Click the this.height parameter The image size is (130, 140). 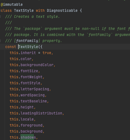[x=22, y=107]
